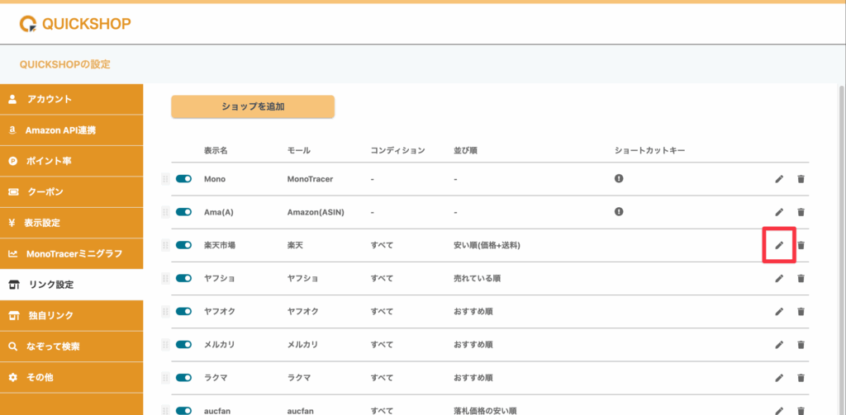Viewport: 846px width, 415px height.
Task: Open なぞって検索 settings
Action: (72, 347)
